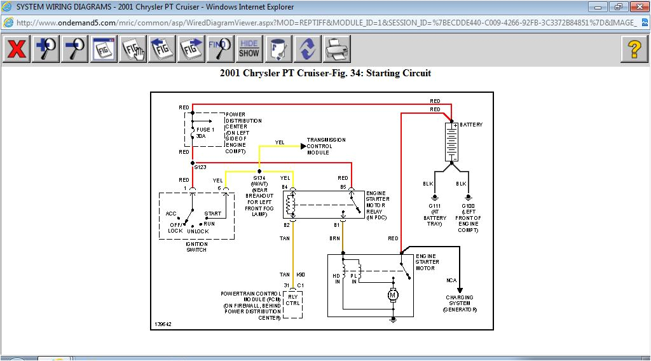Maximize the Internet Explorer window
Screen dimensions: 651x361
pyautogui.click(x=617, y=7)
